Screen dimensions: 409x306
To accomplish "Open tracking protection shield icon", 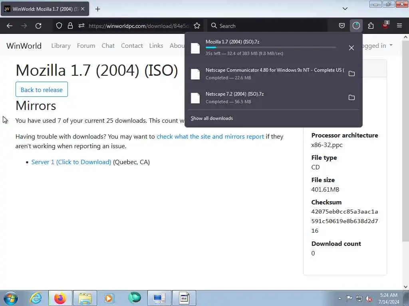I will 59,26.
